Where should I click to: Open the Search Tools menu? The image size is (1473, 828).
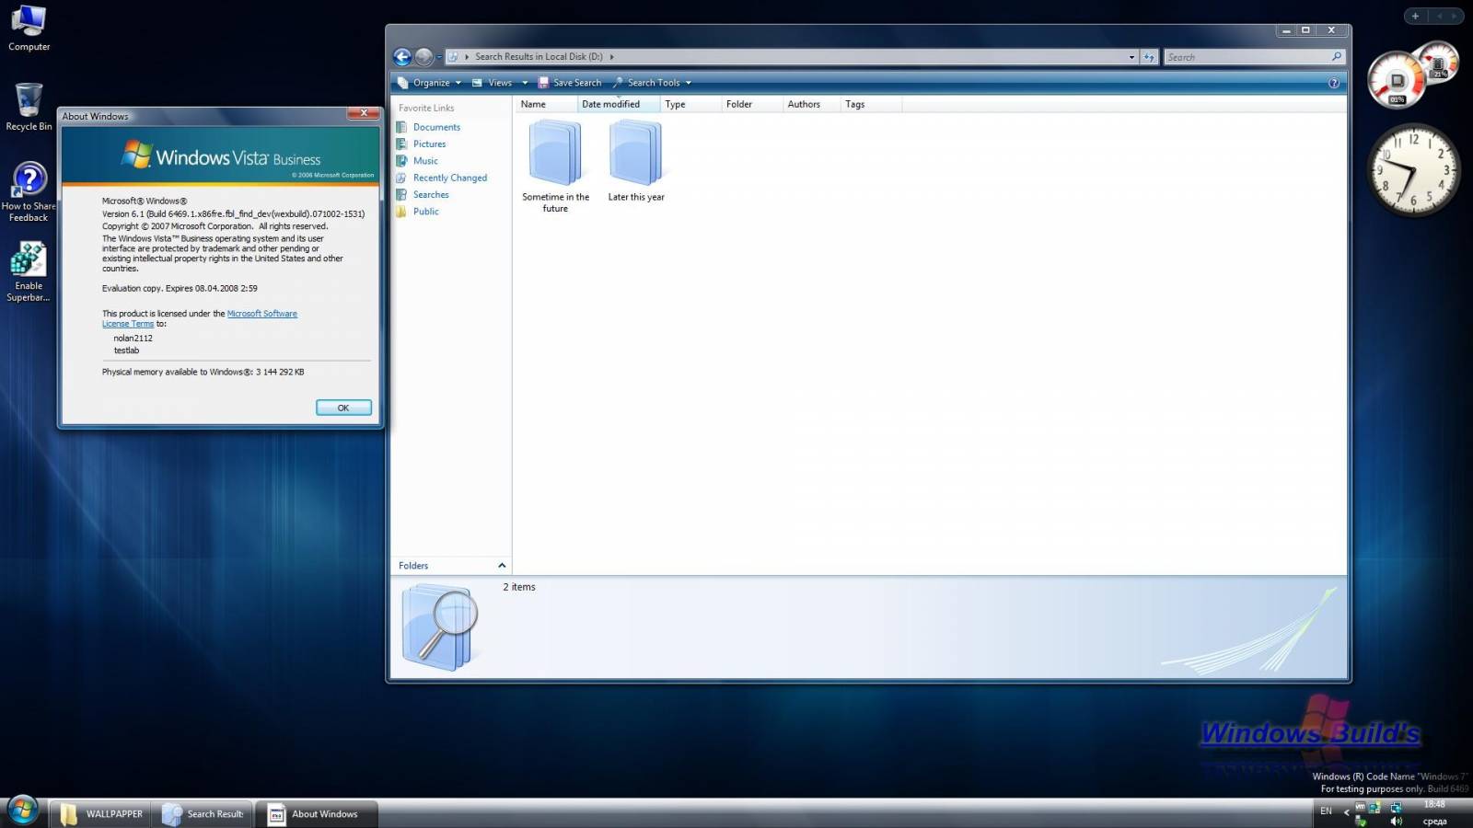pos(652,83)
